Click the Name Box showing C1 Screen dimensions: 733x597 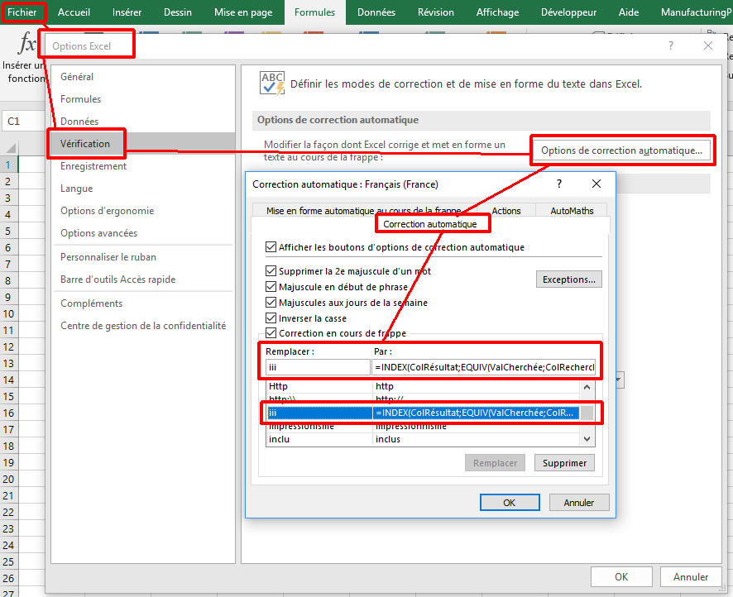(x=22, y=122)
